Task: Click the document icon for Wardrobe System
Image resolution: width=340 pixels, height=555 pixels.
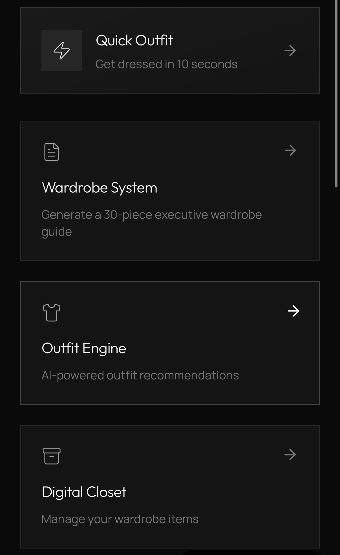Action: pyautogui.click(x=52, y=152)
